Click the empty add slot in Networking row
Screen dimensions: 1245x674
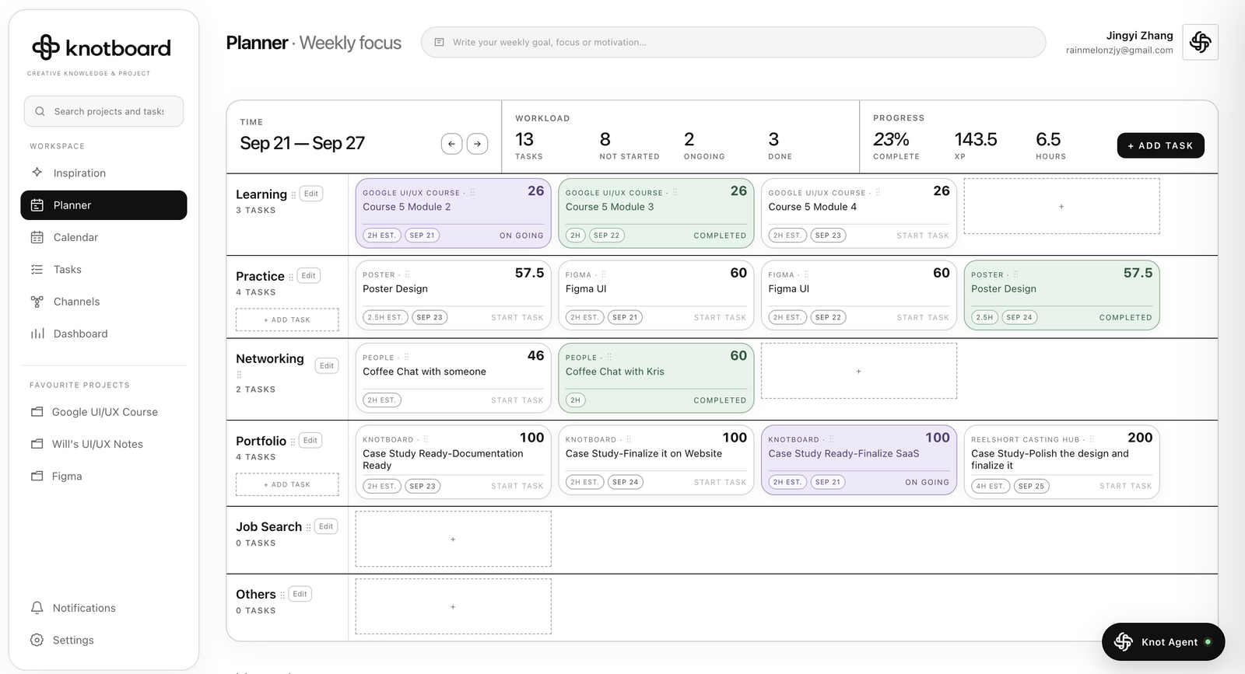pos(859,371)
